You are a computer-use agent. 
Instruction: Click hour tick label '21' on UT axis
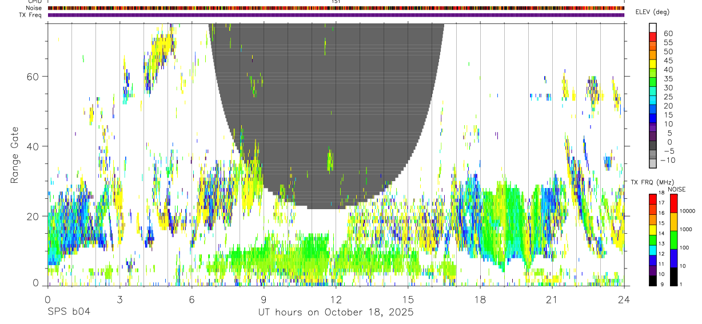point(552,299)
